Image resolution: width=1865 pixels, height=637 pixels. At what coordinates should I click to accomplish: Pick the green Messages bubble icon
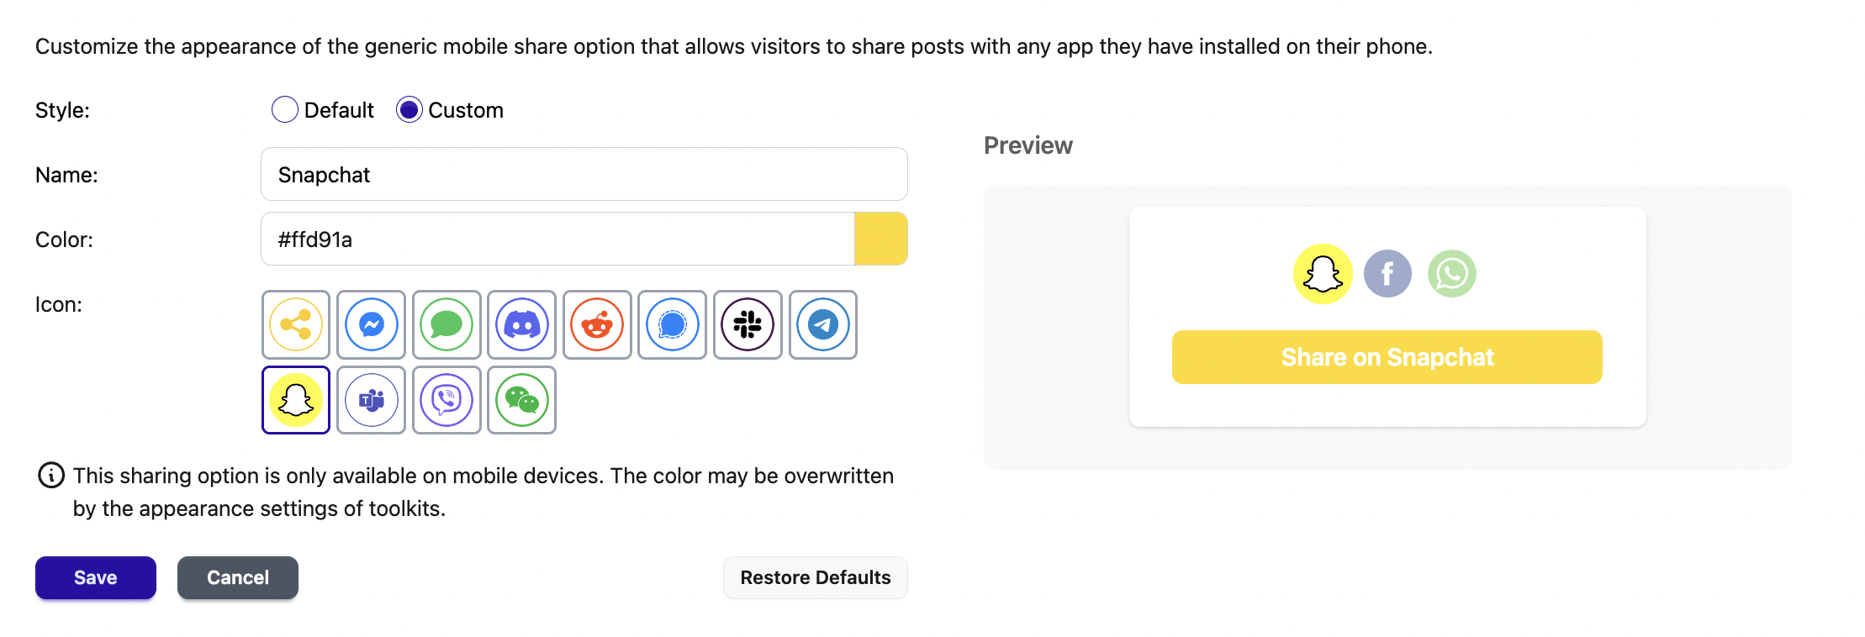coord(446,324)
